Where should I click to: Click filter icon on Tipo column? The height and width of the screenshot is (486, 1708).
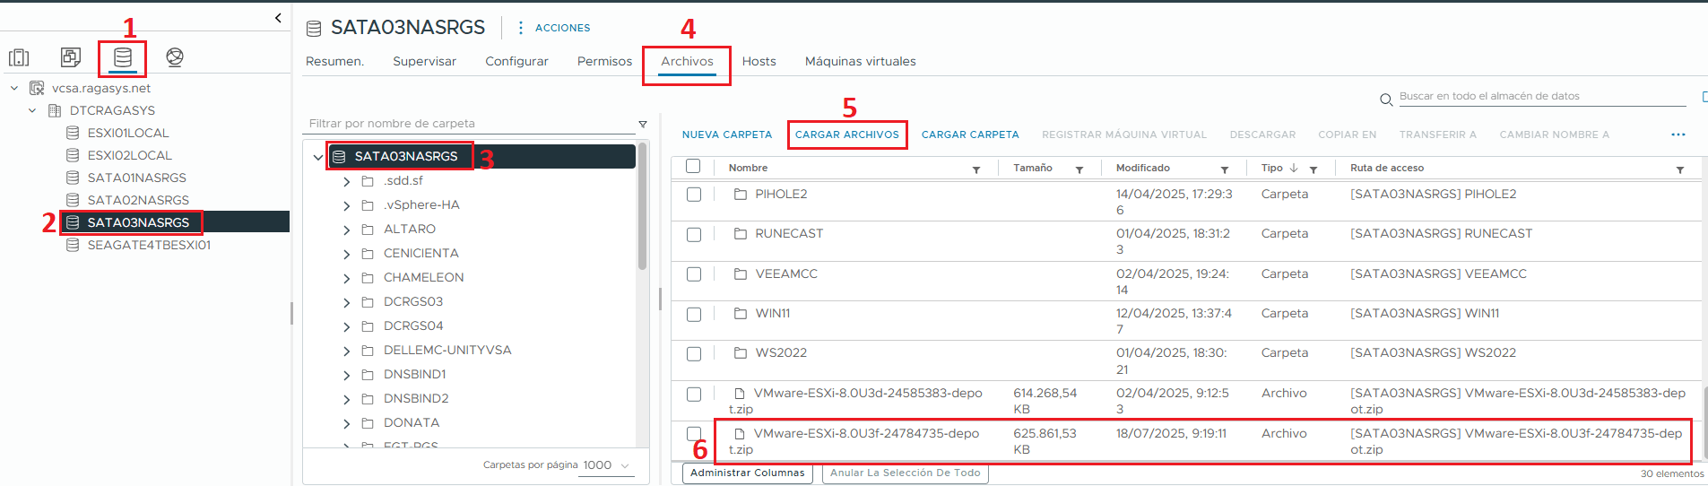point(1314,169)
